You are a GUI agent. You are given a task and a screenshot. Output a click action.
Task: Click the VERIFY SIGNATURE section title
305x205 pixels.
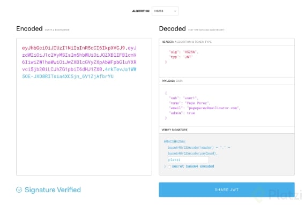click(175, 130)
